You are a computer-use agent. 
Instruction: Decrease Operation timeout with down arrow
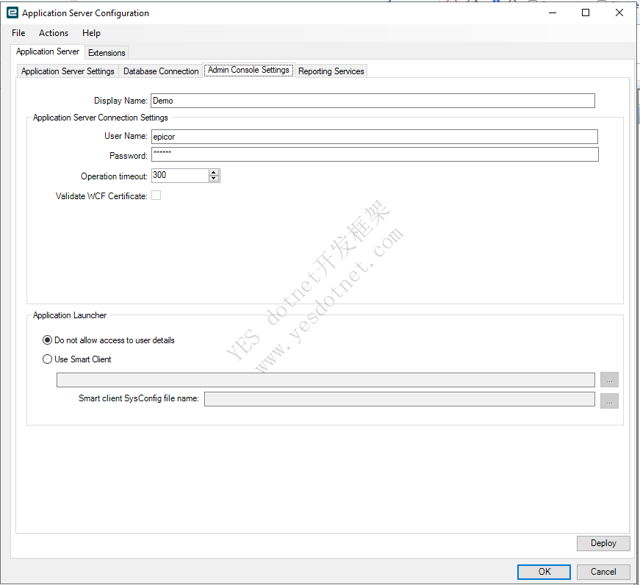[214, 179]
